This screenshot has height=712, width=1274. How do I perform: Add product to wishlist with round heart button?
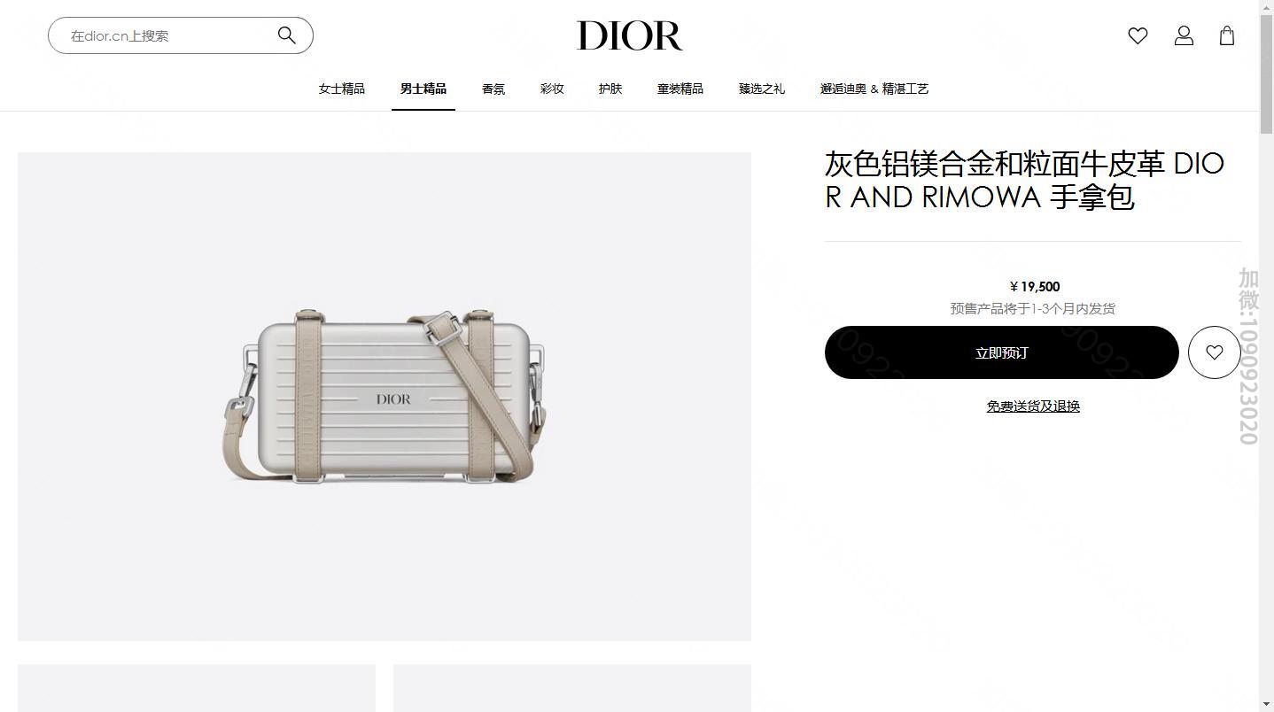point(1214,352)
